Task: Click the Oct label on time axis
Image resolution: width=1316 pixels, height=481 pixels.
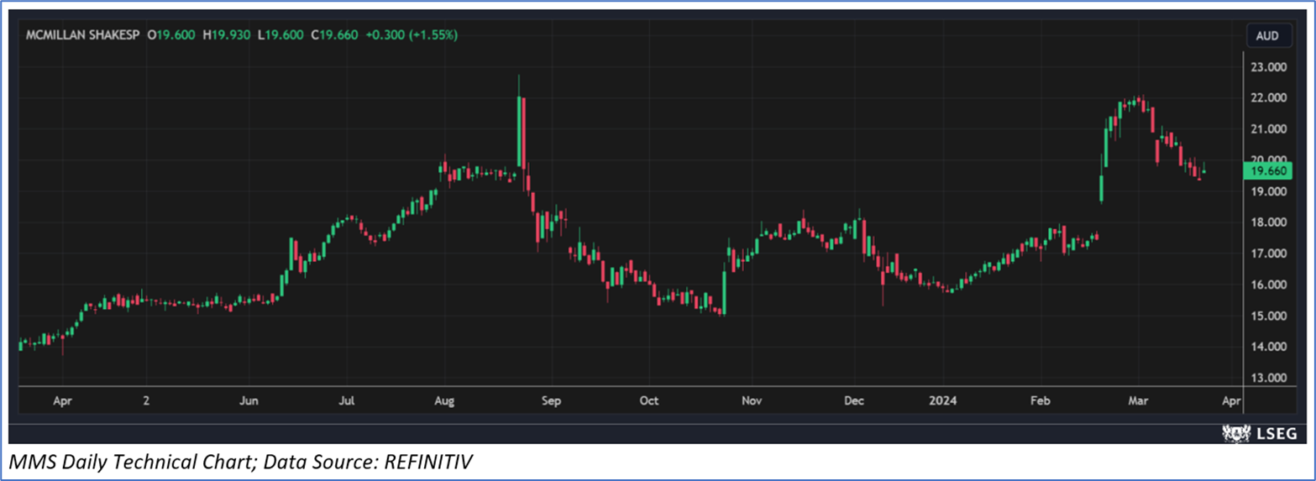Action: [x=648, y=400]
